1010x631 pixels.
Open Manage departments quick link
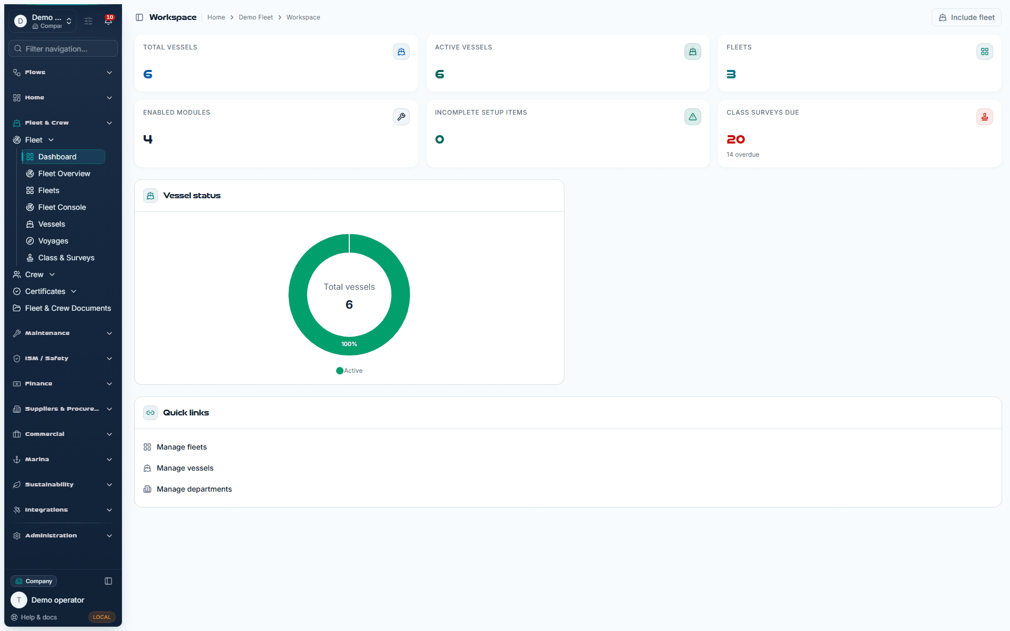pyautogui.click(x=194, y=489)
